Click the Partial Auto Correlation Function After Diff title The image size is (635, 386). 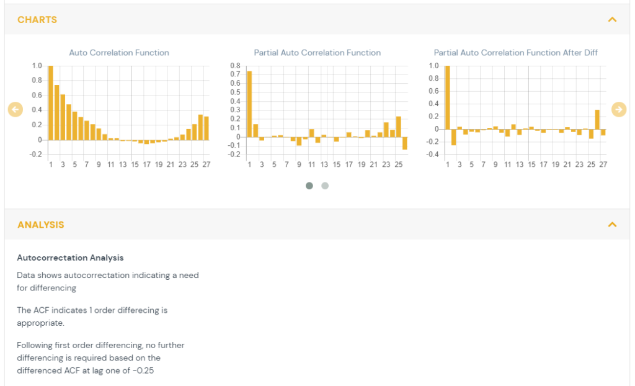point(516,53)
